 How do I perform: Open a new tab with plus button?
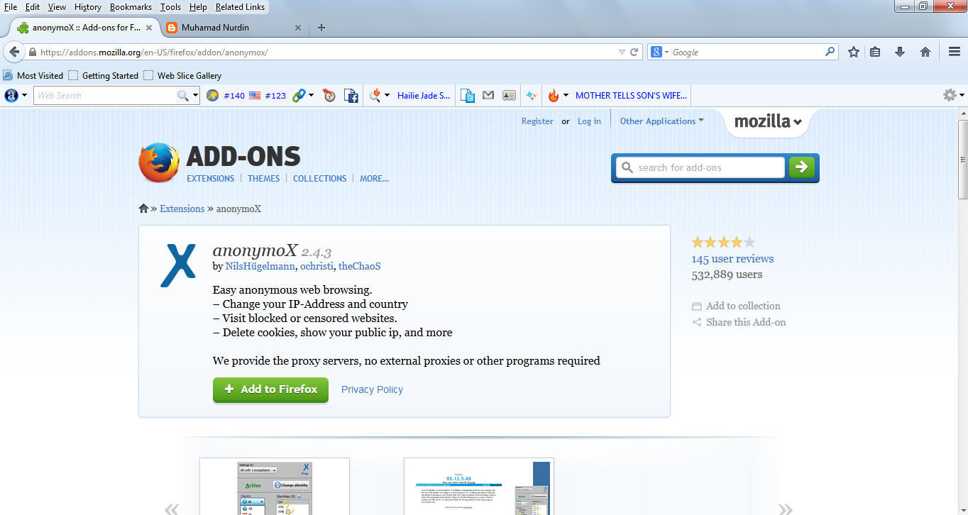coord(321,28)
